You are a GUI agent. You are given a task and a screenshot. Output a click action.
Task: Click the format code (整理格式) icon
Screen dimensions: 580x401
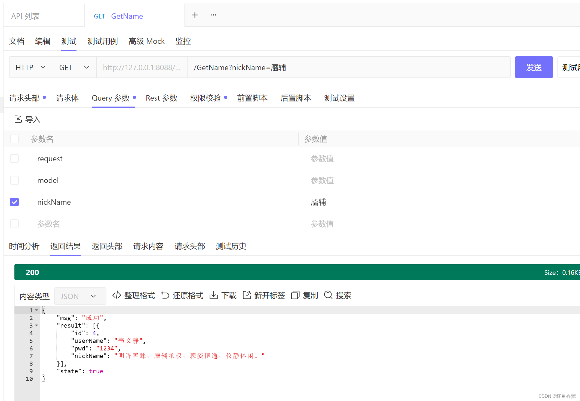click(x=117, y=295)
